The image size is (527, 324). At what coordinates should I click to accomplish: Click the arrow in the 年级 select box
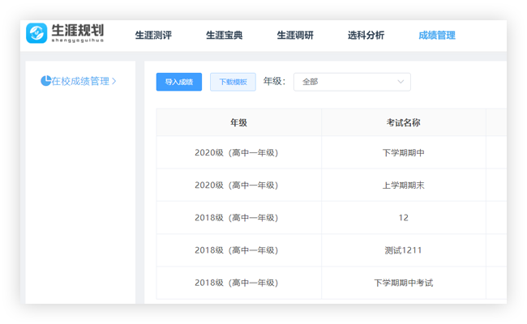pyautogui.click(x=401, y=82)
